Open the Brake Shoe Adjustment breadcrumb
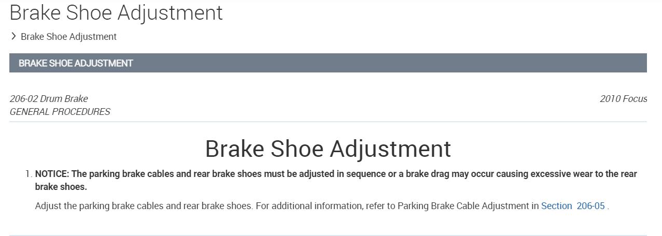The height and width of the screenshot is (236, 662). [68, 37]
